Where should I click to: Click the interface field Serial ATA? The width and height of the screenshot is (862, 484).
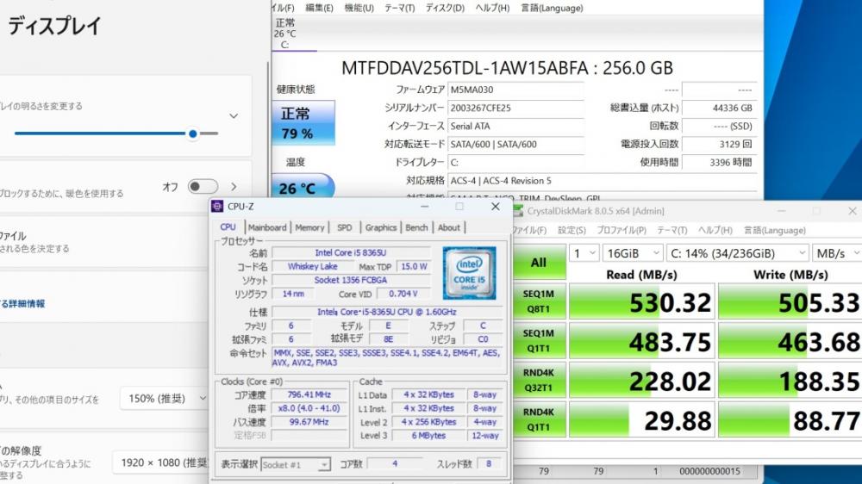(515, 126)
